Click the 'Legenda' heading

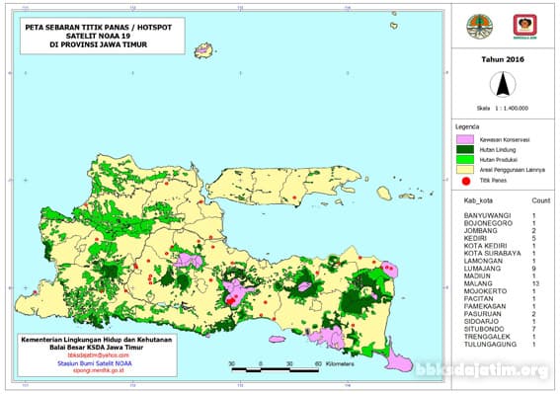[467, 126]
